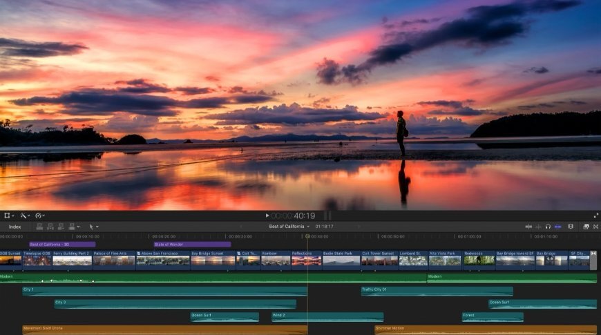This screenshot has height=335, width=601.
Task: Enter full-screen viewer mode
Action: [x=595, y=216]
